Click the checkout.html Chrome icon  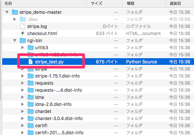coord(23,33)
